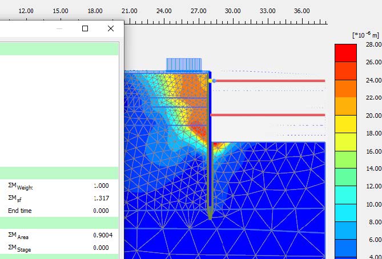Click the yellow 18.00-20.00 legend swatch
The width and height of the screenshot is (382, 259).
(345, 124)
